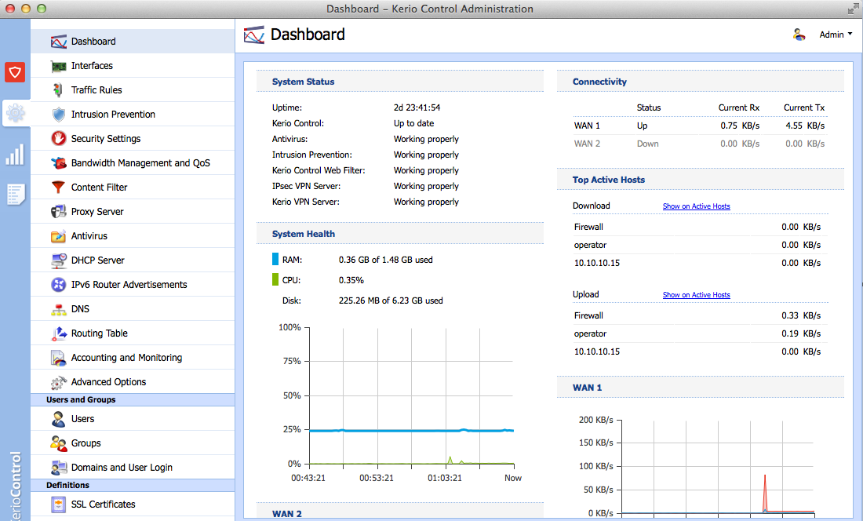The height and width of the screenshot is (521, 863).
Task: Click the operator row under Download
Action: [x=700, y=245]
